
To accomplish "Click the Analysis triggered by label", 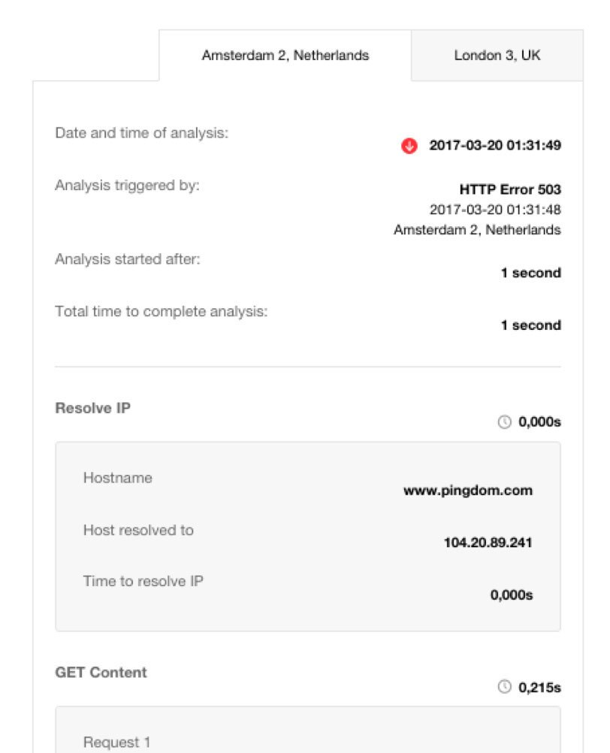I will coord(127,185).
